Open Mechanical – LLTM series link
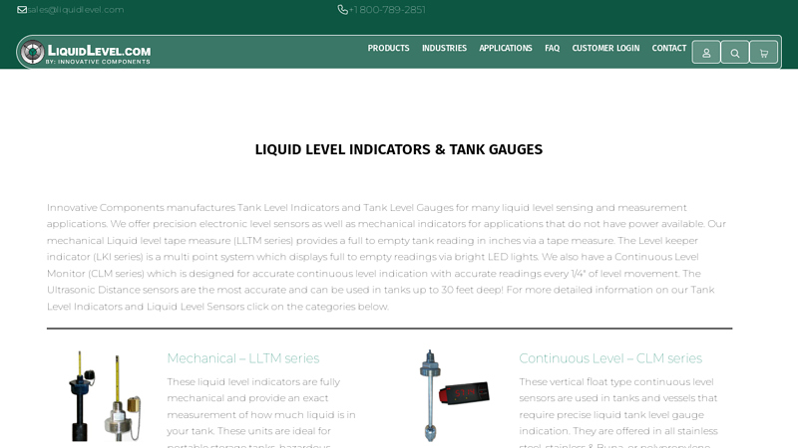This screenshot has height=448, width=798. coord(243,358)
